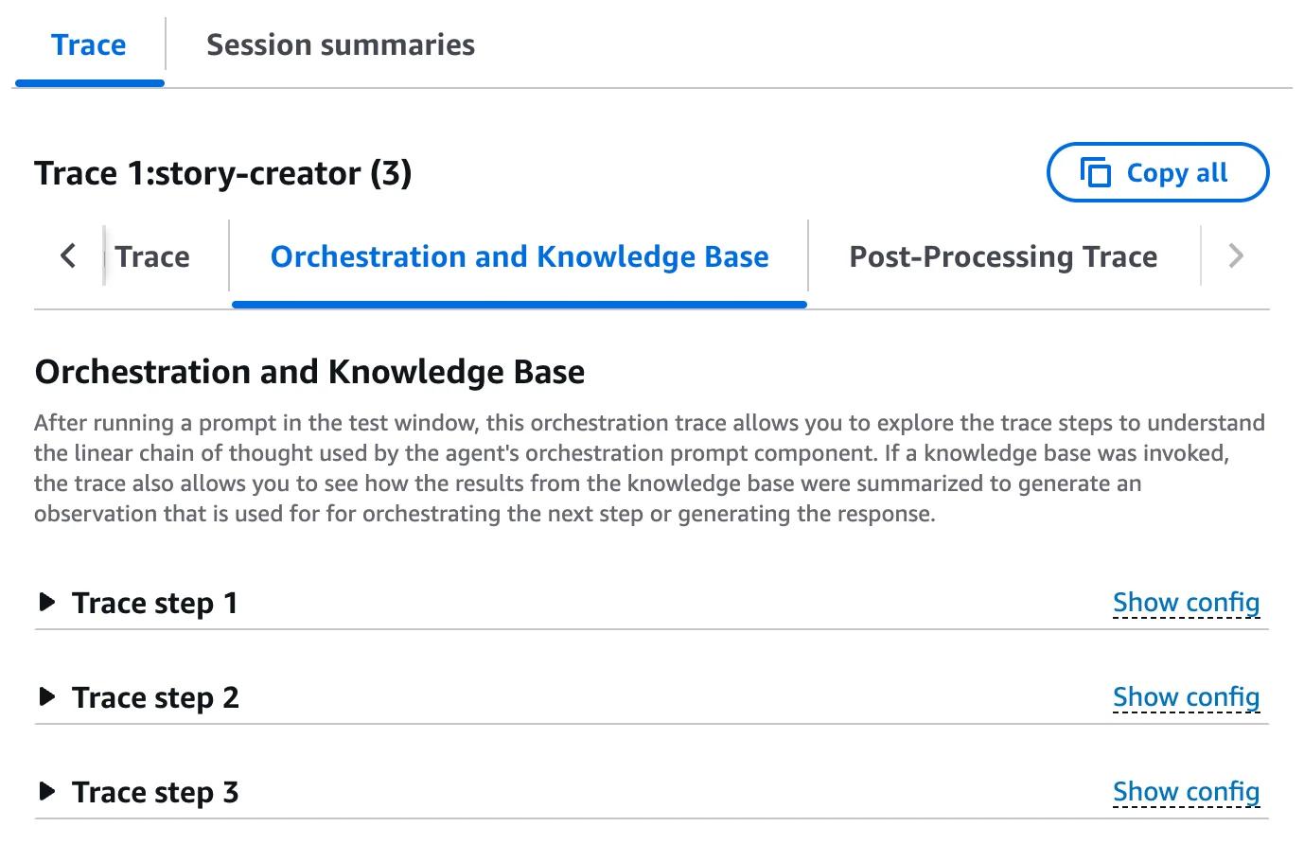Show config for Trace step 2

1186,696
